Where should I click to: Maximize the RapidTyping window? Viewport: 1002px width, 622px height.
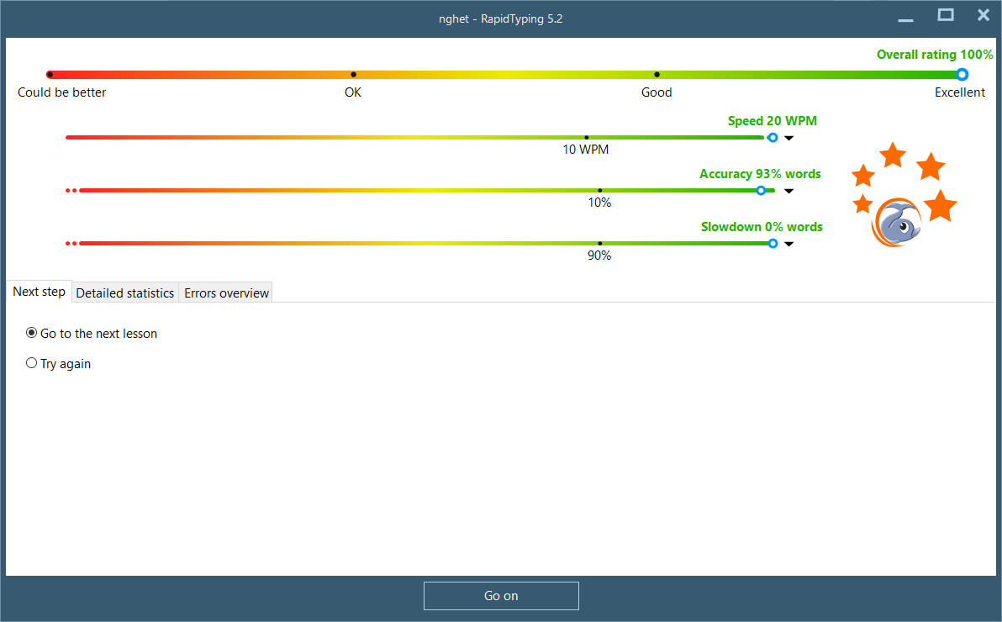point(946,15)
